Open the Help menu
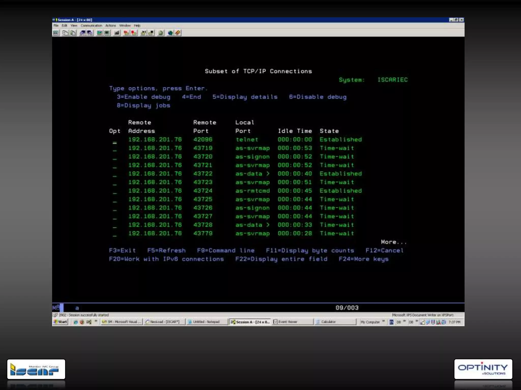Image resolution: width=521 pixels, height=390 pixels. point(137,26)
